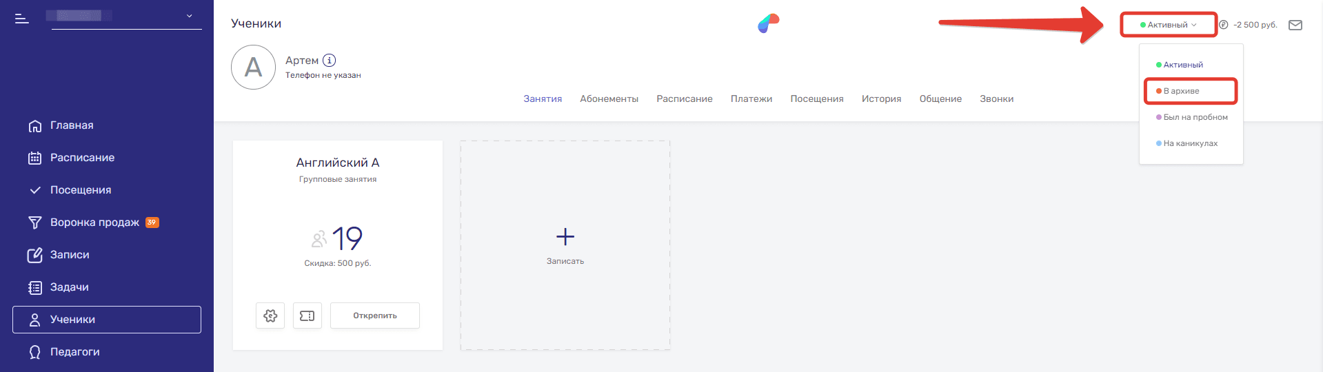Select В архиве status option
The height and width of the screenshot is (372, 1323).
[x=1181, y=91]
